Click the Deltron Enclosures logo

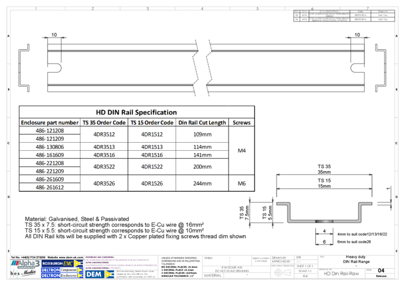click(62, 276)
